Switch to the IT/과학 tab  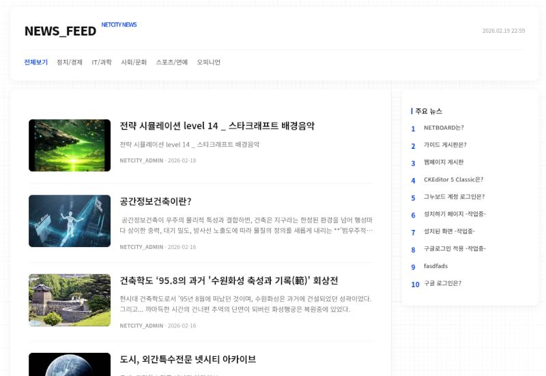coord(102,62)
